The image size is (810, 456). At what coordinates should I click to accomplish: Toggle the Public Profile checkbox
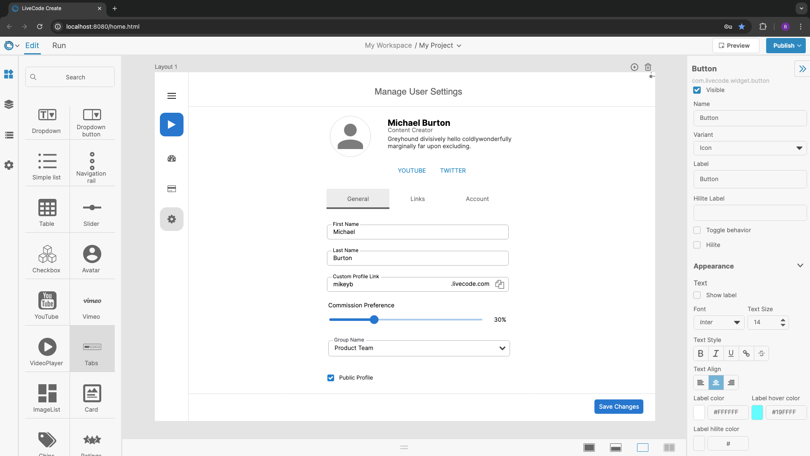331,378
